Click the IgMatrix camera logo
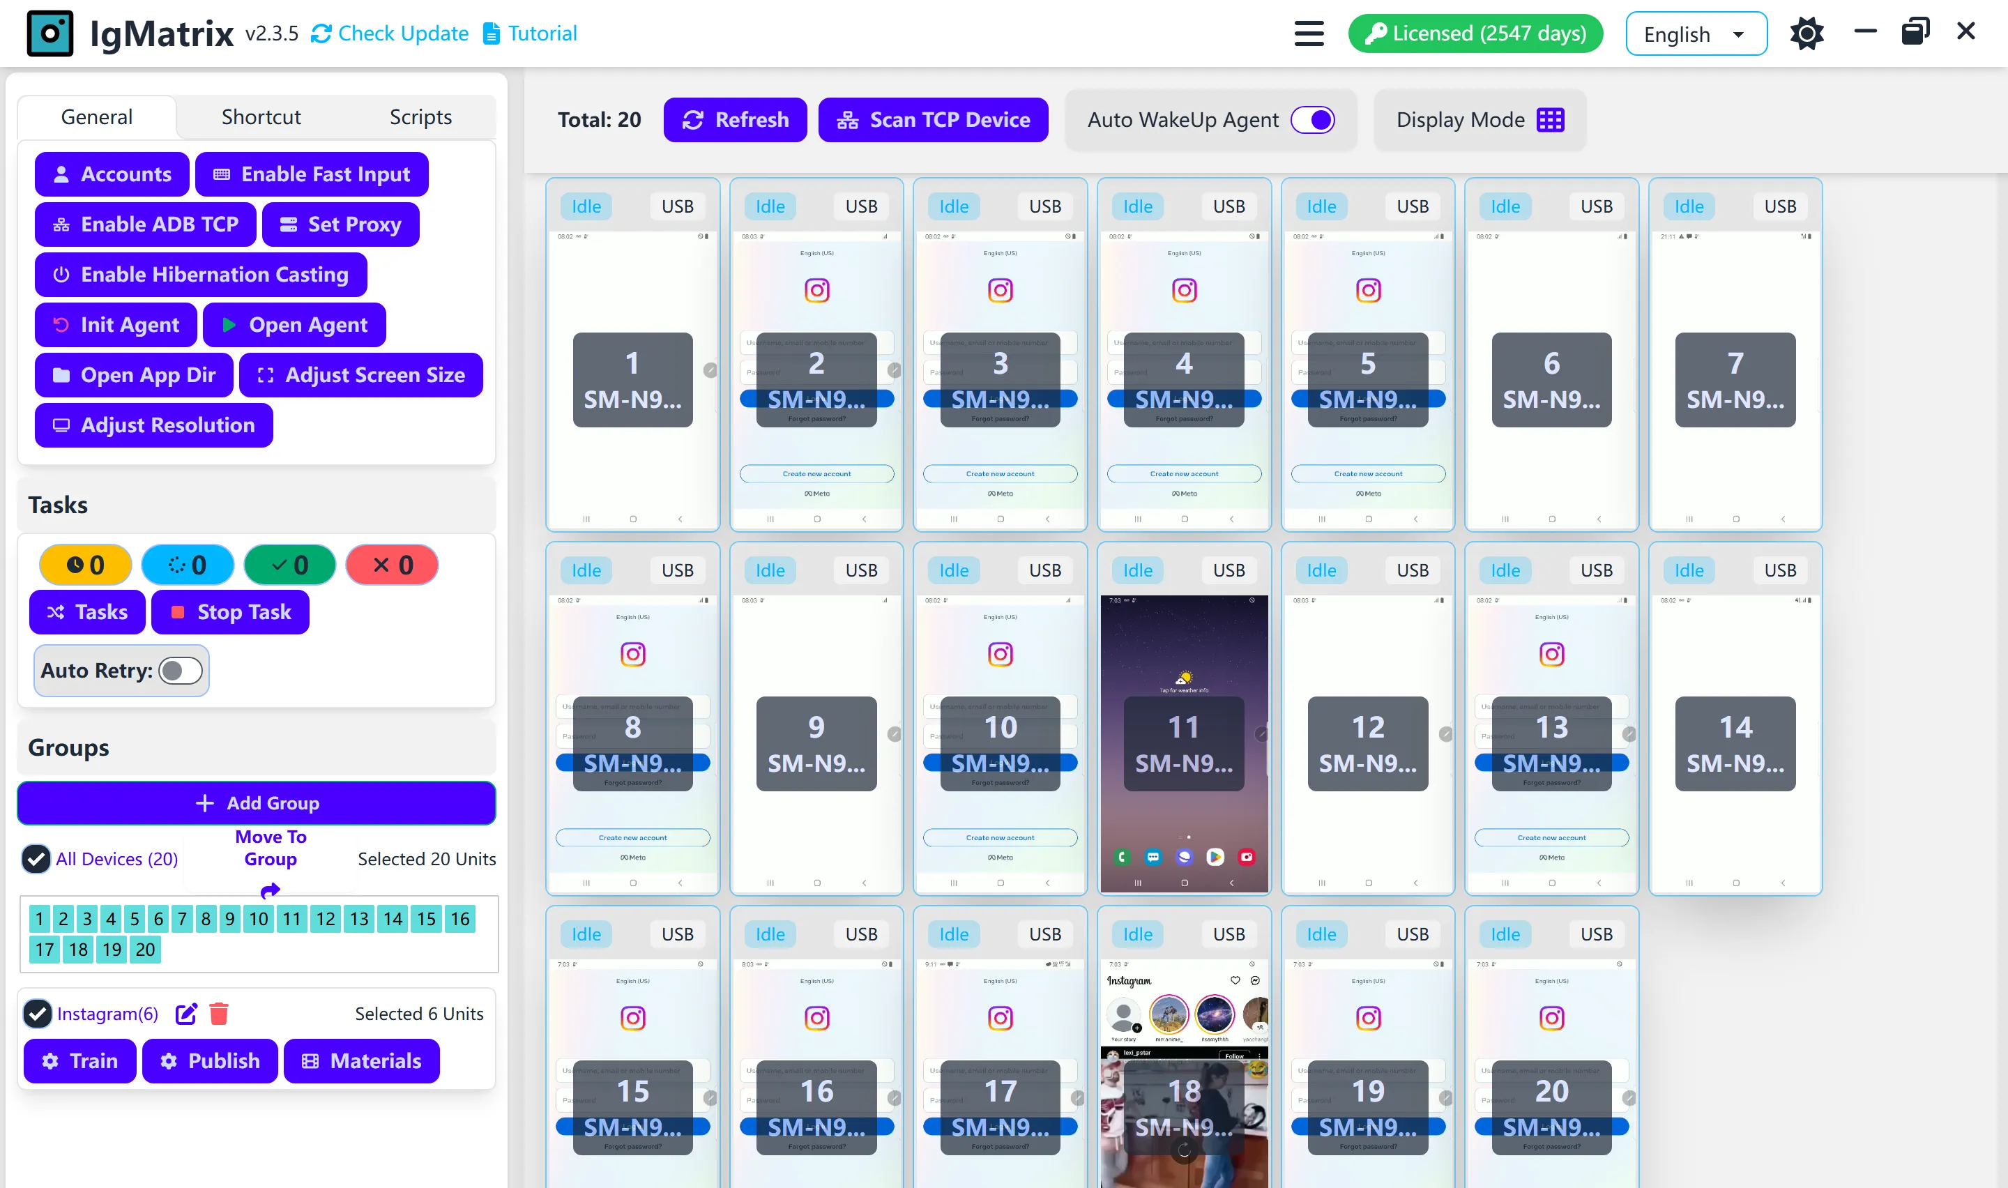This screenshot has height=1188, width=2008. pos(50,33)
